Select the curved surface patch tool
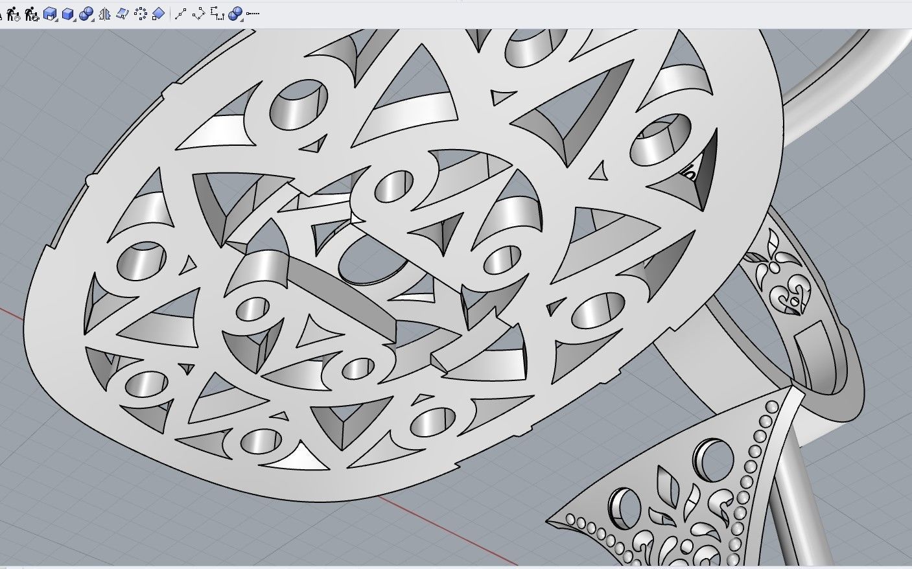The image size is (912, 569). (x=122, y=13)
